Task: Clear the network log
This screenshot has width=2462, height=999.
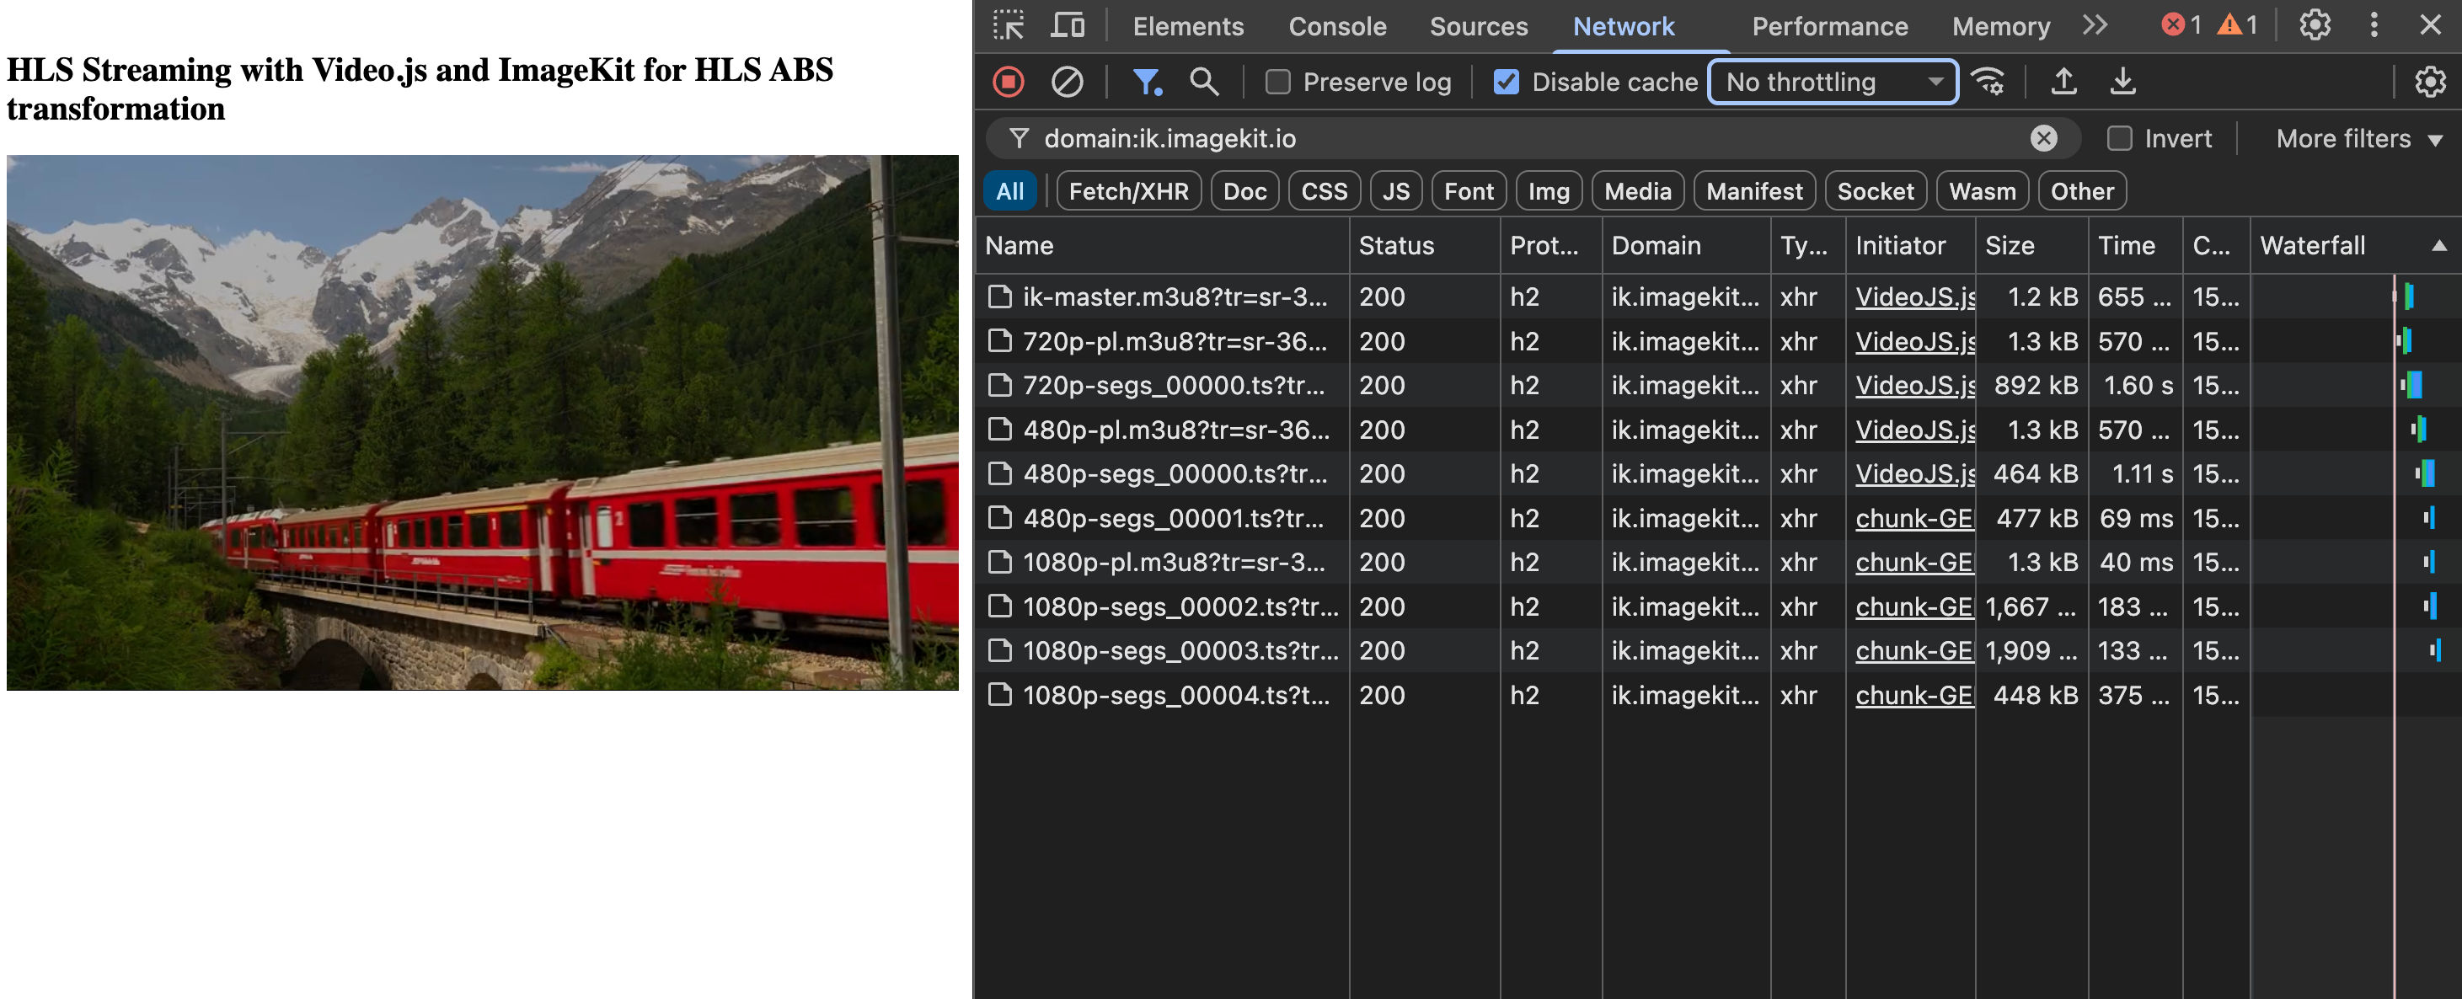Action: (1067, 83)
